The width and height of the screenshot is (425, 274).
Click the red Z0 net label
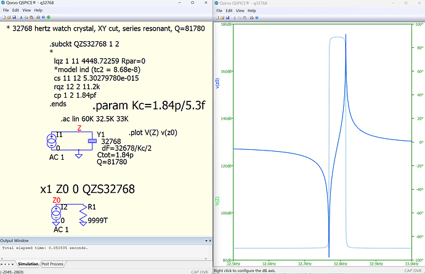(x=57, y=200)
